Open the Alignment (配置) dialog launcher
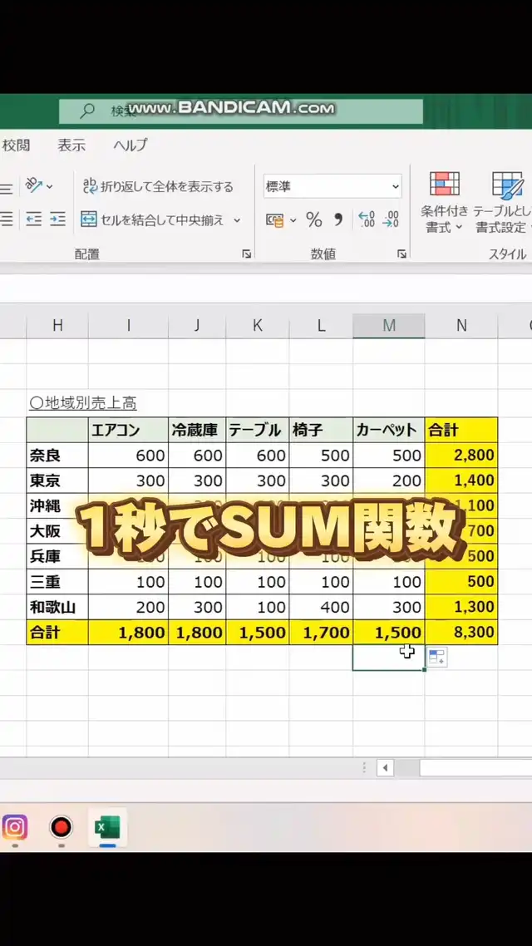This screenshot has width=532, height=946. pyautogui.click(x=246, y=254)
